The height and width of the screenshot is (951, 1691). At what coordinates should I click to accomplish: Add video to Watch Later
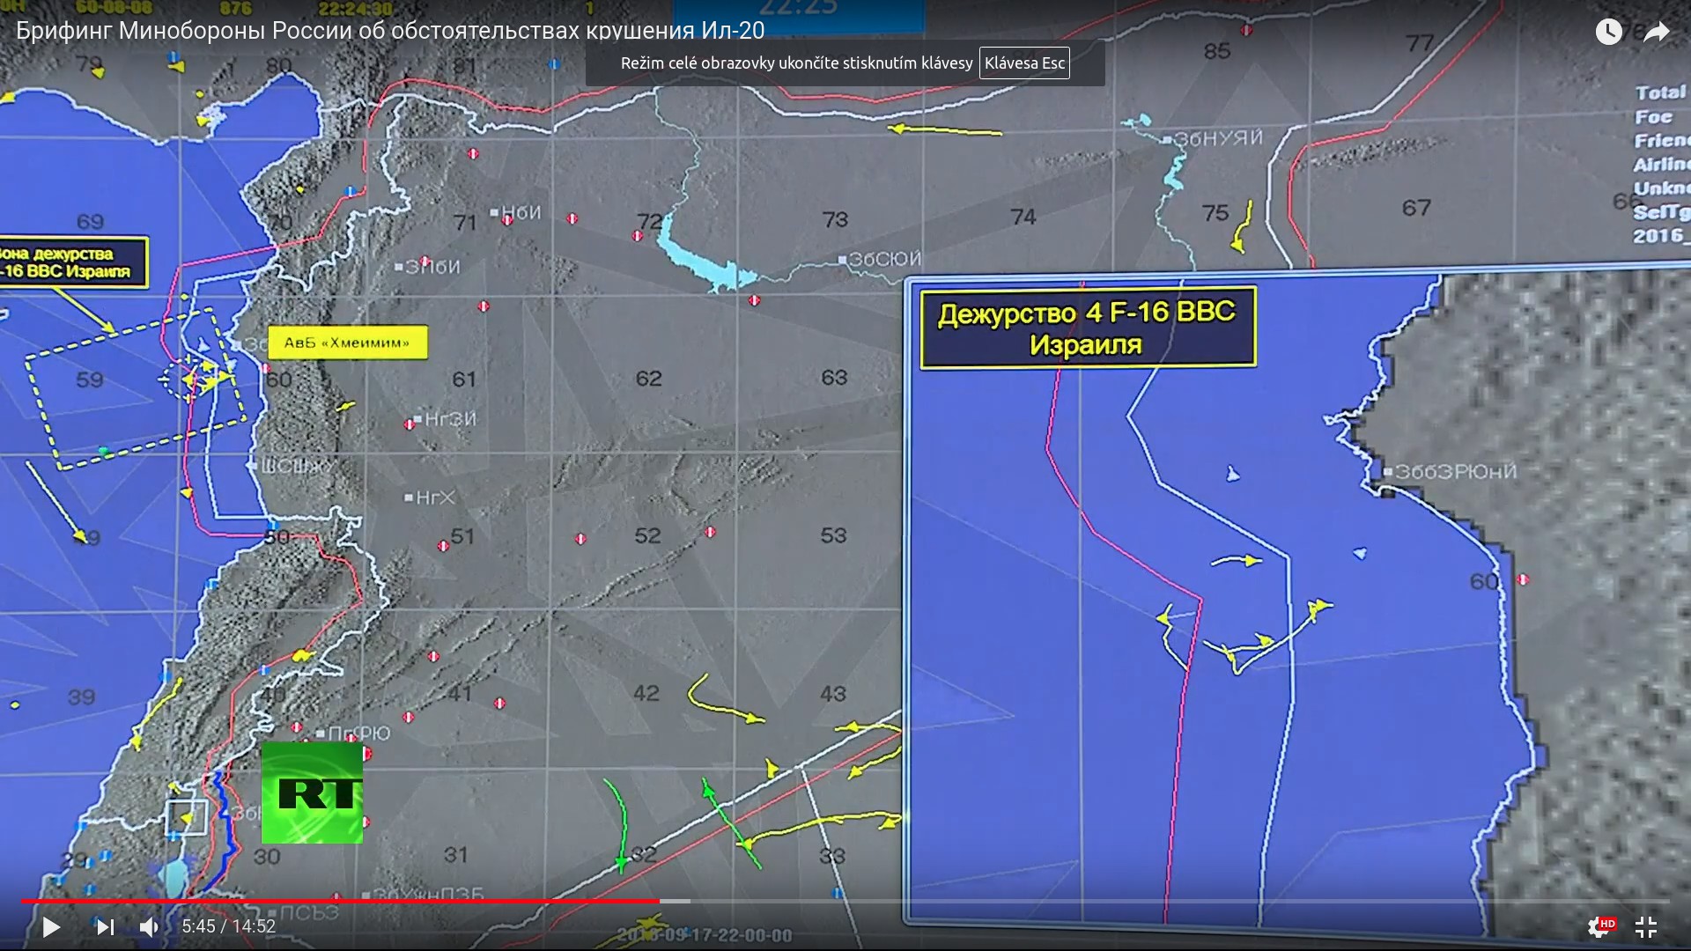(x=1608, y=32)
